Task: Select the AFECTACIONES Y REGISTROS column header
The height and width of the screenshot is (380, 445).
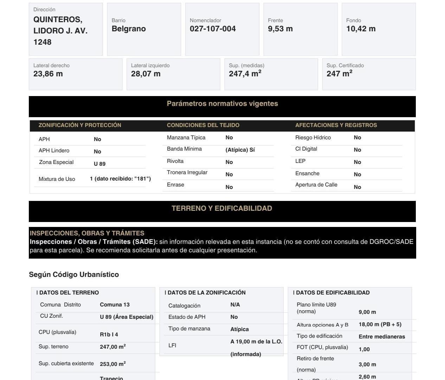Action: point(336,125)
